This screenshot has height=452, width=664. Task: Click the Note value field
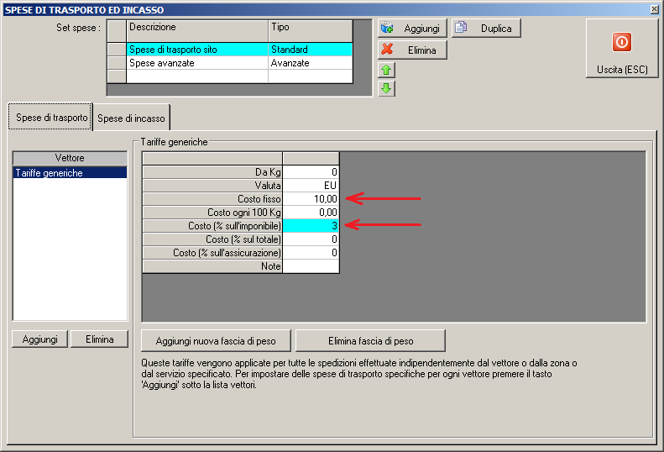click(x=311, y=266)
